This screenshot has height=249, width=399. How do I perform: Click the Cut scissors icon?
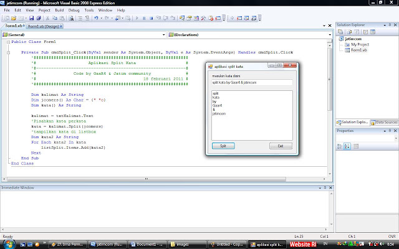pyautogui.click(x=47, y=18)
